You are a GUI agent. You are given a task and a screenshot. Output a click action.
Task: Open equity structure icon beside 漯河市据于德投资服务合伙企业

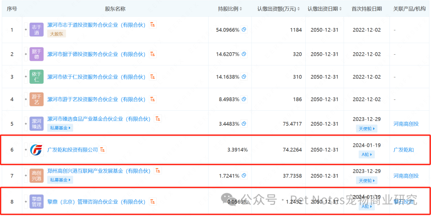click(x=153, y=54)
